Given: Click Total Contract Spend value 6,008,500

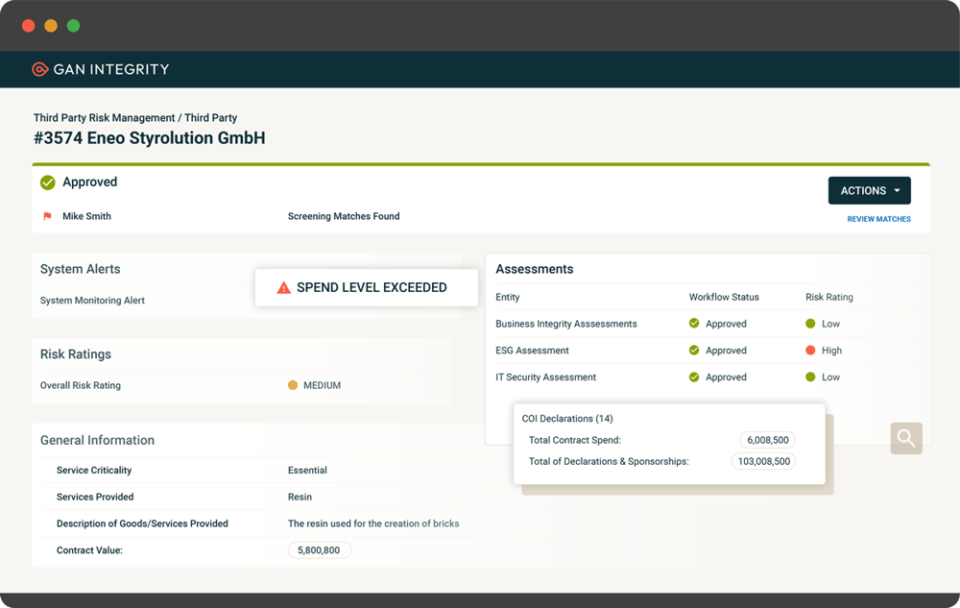Looking at the screenshot, I should tap(768, 440).
